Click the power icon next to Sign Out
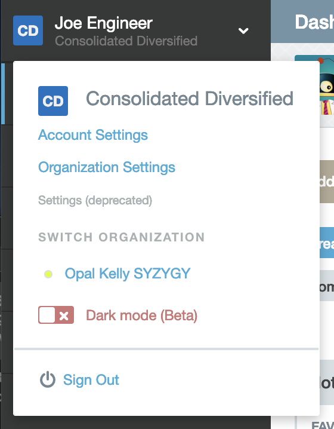 pyautogui.click(x=48, y=379)
